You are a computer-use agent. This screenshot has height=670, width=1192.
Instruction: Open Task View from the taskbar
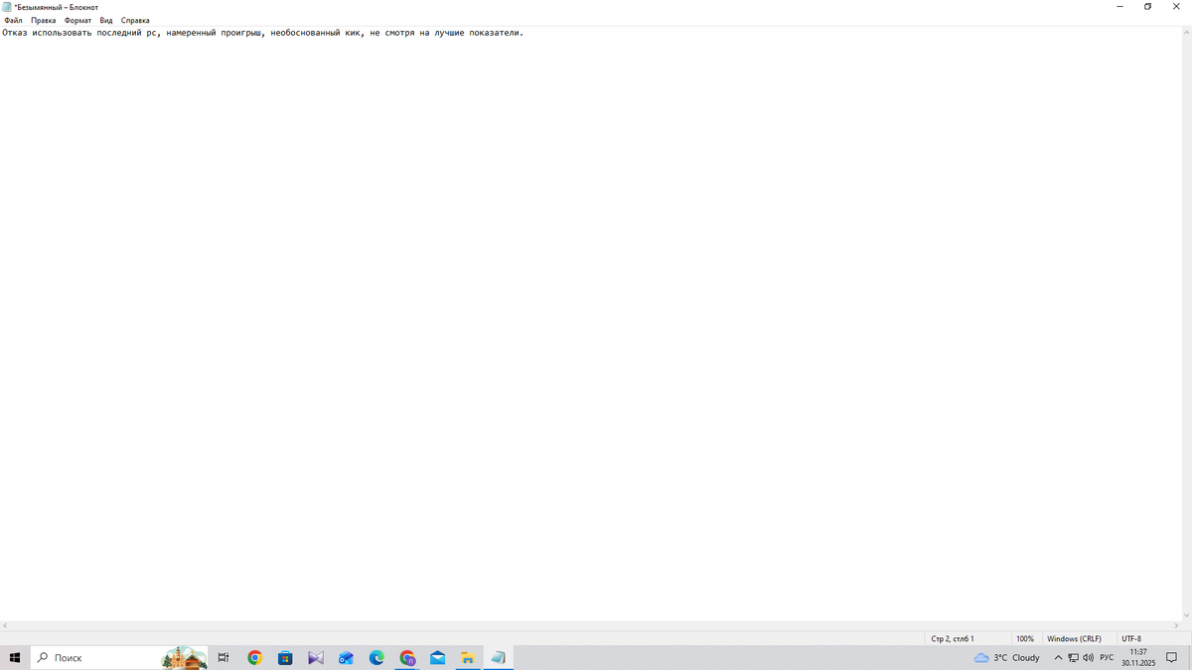click(x=223, y=658)
